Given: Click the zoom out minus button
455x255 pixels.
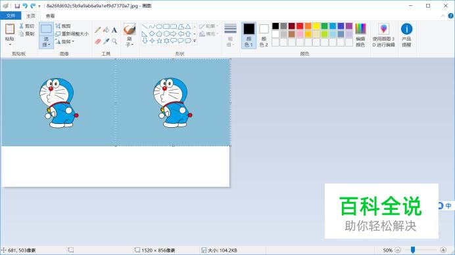Looking at the screenshot, I should pos(398,250).
